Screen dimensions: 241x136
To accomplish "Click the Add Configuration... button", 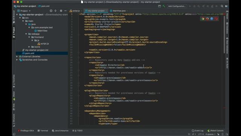I will click(x=177, y=6).
